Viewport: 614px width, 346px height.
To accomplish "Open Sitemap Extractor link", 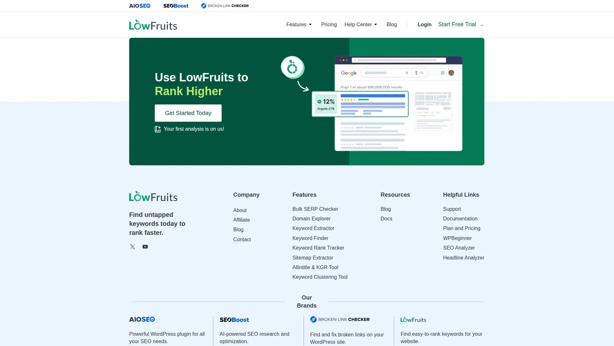I will tap(313, 258).
